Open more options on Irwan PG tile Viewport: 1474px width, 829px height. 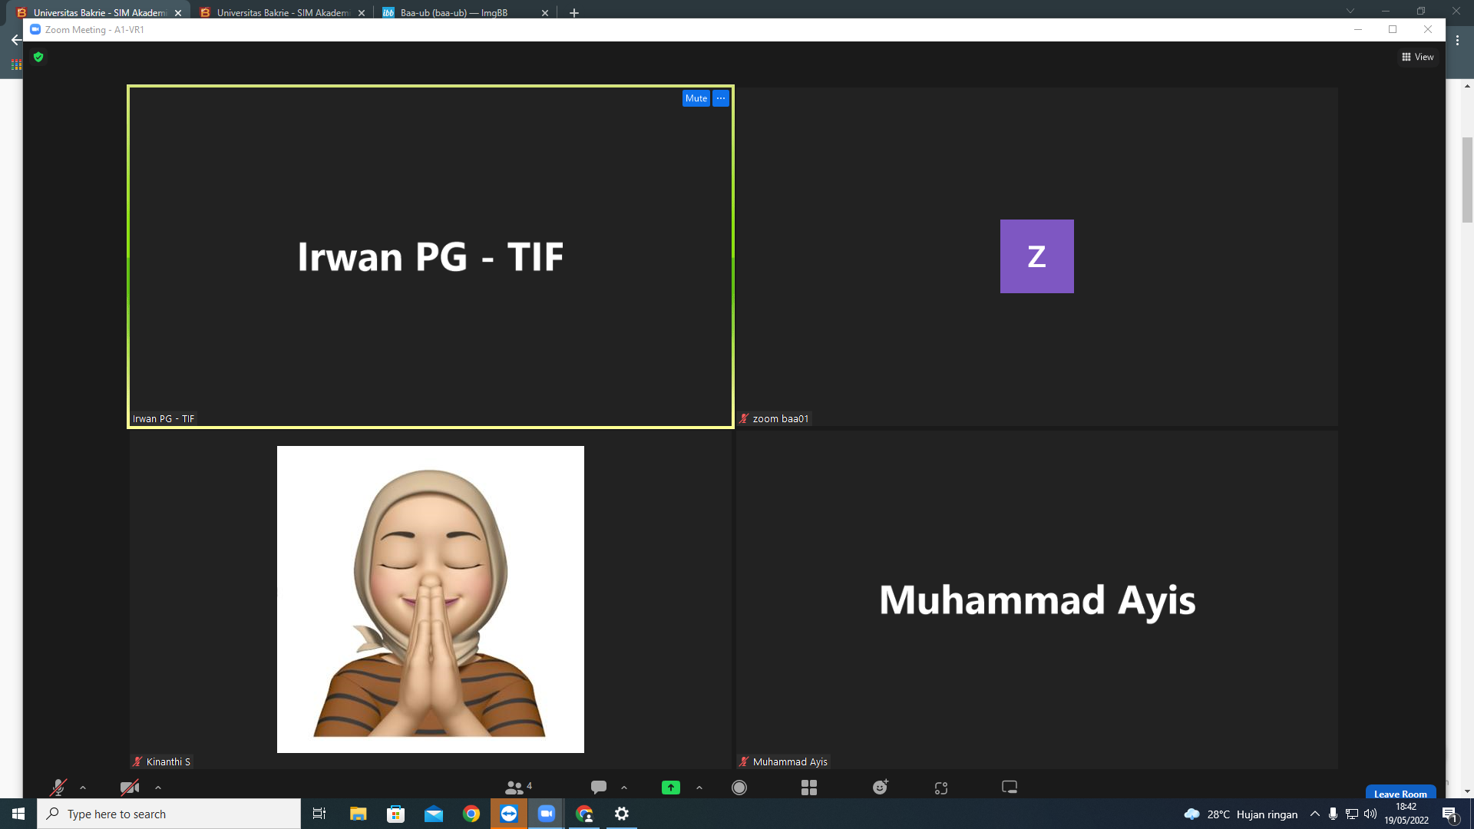(721, 98)
